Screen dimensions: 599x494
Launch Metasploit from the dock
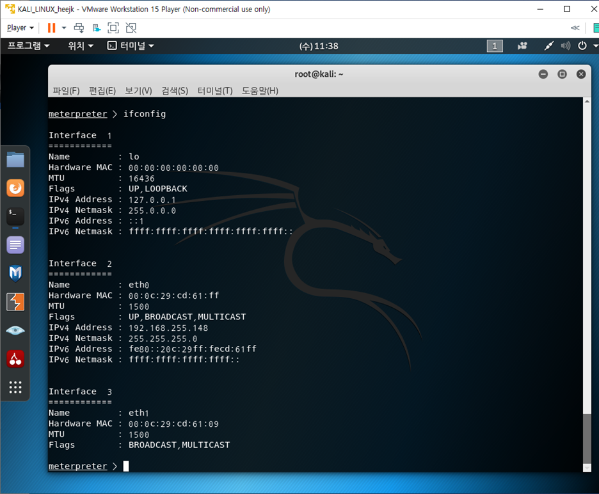point(15,273)
